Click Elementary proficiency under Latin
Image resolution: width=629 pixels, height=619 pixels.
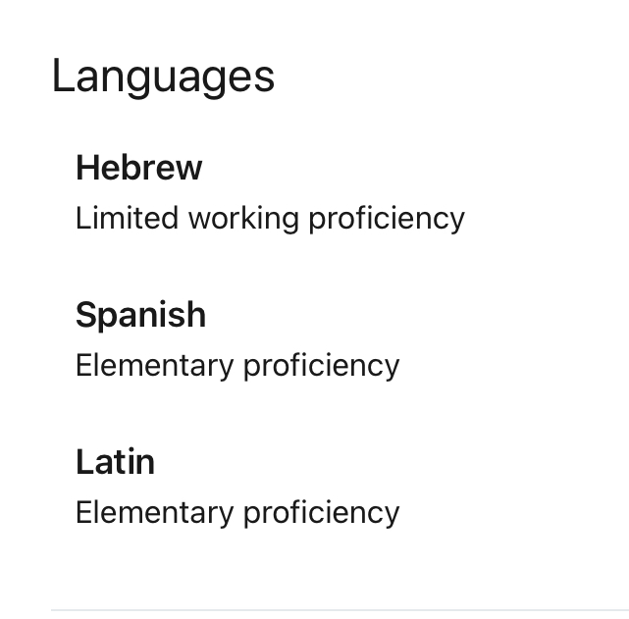point(237,513)
